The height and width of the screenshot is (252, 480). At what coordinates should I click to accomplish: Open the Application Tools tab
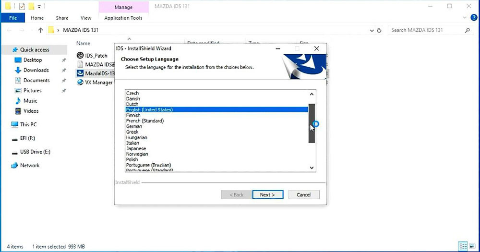pos(123,18)
